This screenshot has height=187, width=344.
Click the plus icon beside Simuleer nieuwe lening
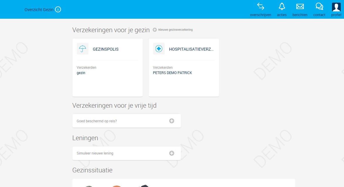[172, 153]
